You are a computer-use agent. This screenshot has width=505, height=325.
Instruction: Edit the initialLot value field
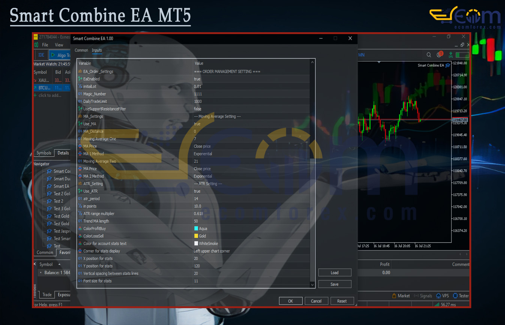[251, 86]
